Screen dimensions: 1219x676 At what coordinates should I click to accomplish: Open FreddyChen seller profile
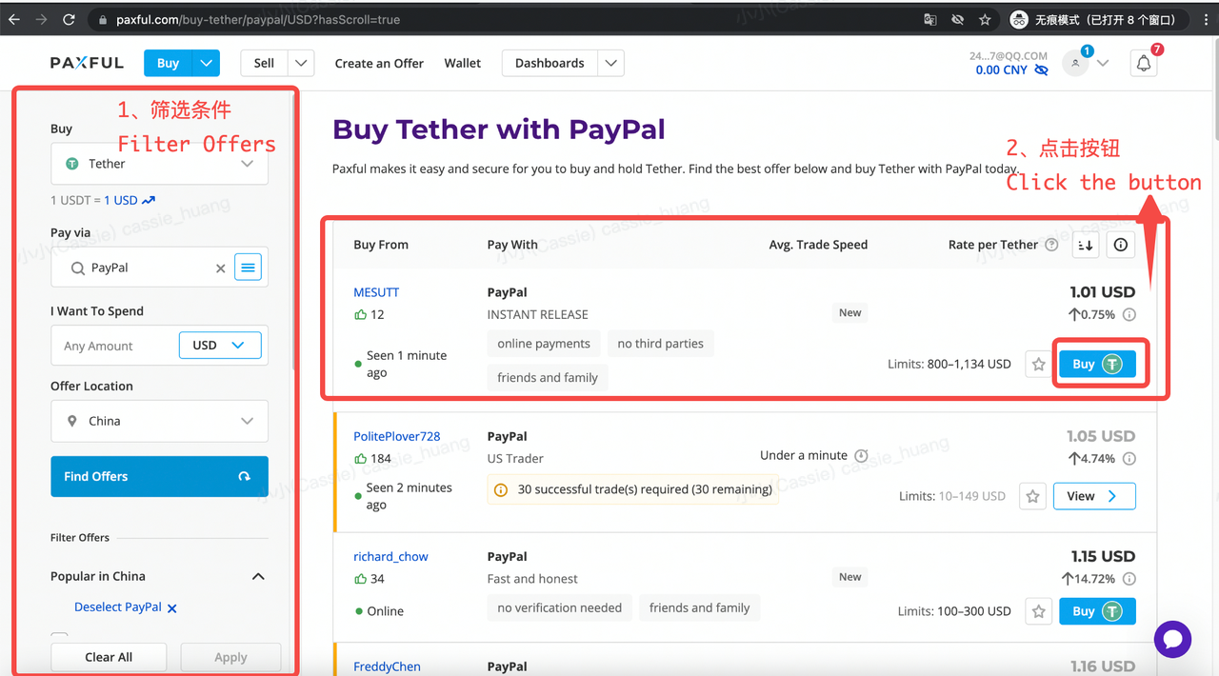coord(387,666)
